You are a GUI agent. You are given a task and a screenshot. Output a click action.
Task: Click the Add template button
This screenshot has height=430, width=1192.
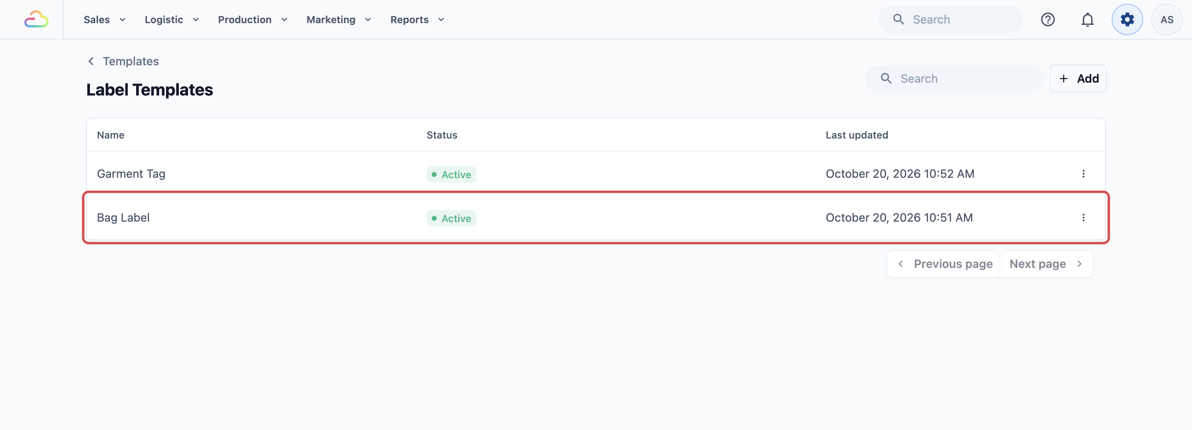click(1078, 79)
